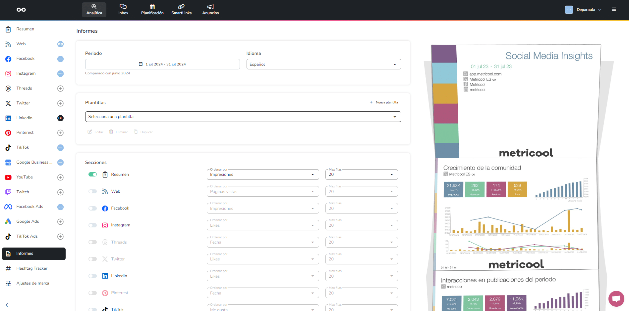Switch to the Planificación tab

(152, 10)
